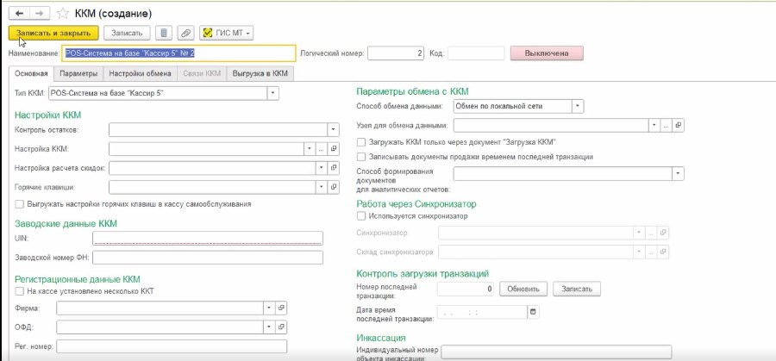Image resolution: width=776 pixels, height=361 pixels.
Task: Click the paperclip attachments icon
Action: coord(186,33)
